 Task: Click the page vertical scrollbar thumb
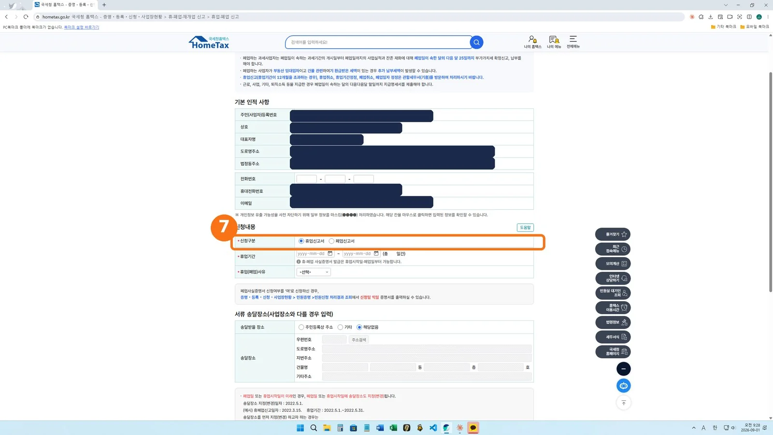coord(771,182)
